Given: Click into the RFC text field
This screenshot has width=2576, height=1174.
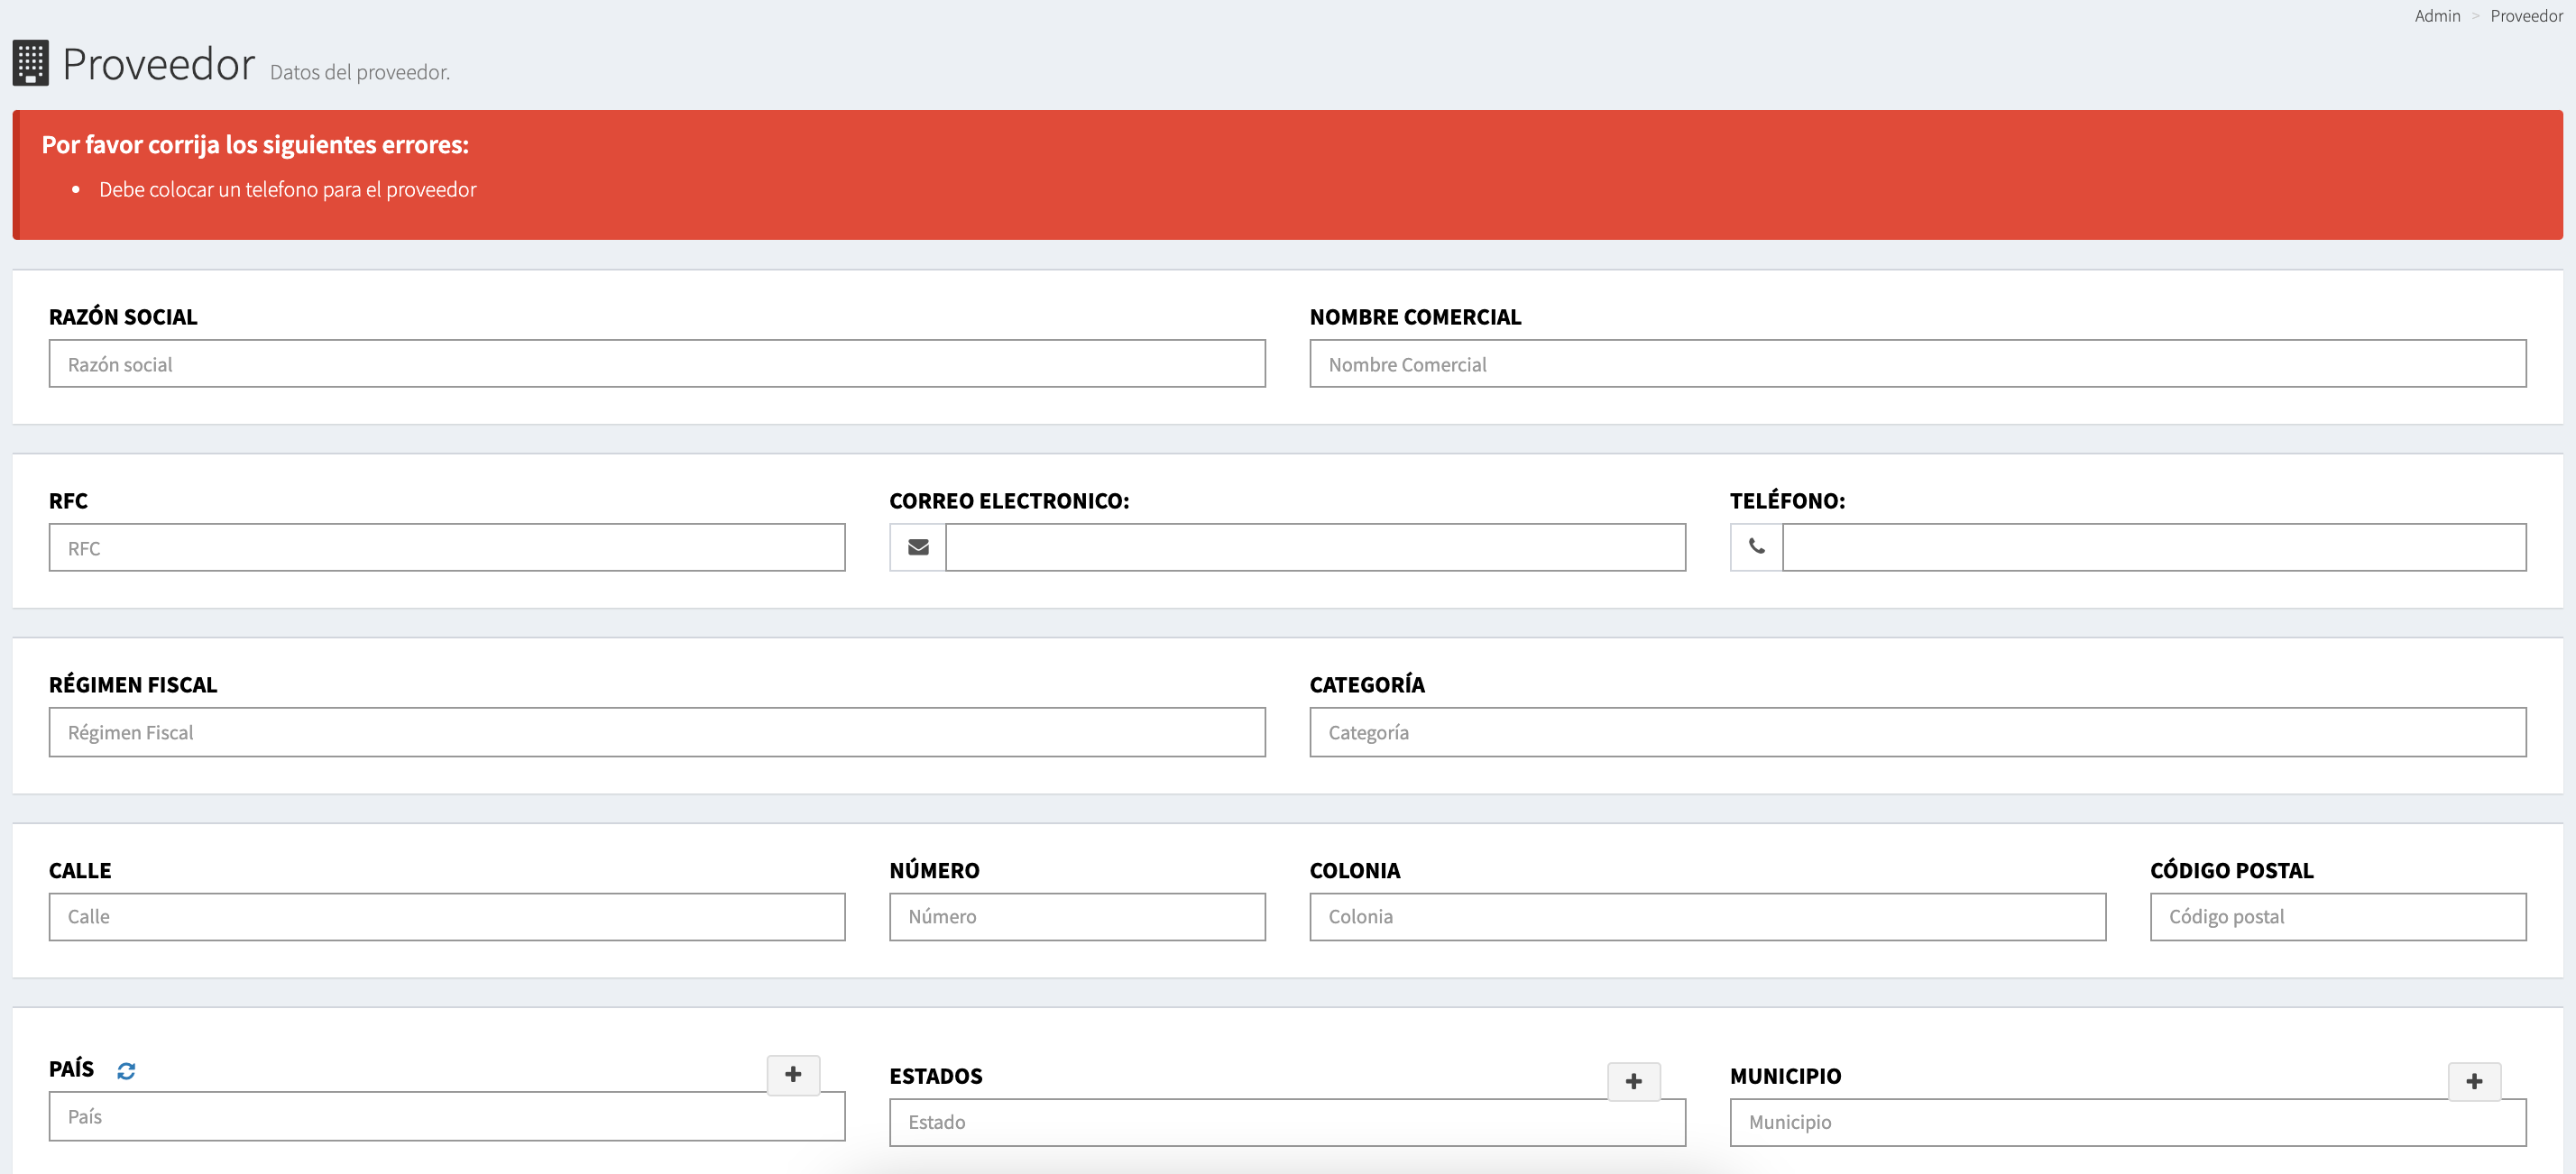Looking at the screenshot, I should [446, 548].
